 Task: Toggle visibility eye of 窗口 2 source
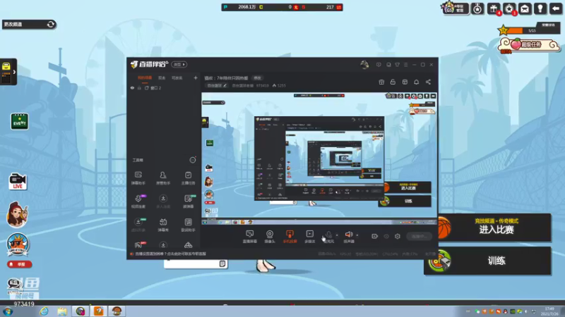(x=132, y=88)
